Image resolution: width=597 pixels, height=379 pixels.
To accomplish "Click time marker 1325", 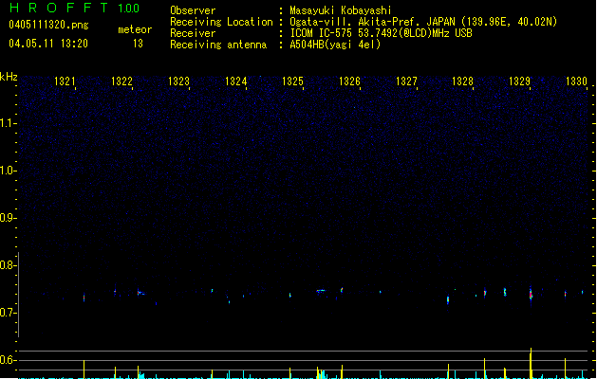I will [292, 81].
